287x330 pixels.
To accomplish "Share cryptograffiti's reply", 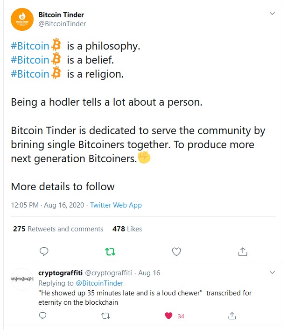I will pyautogui.click(x=232, y=316).
